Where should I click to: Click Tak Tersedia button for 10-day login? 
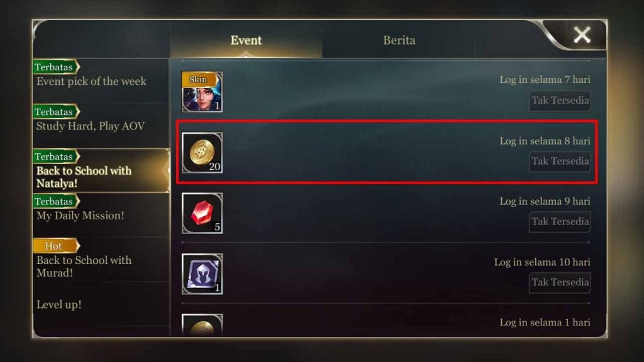(x=560, y=282)
